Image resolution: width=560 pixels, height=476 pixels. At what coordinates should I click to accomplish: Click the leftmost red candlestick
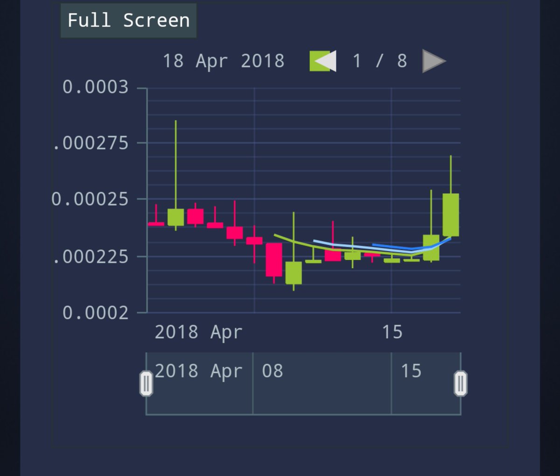click(x=156, y=223)
